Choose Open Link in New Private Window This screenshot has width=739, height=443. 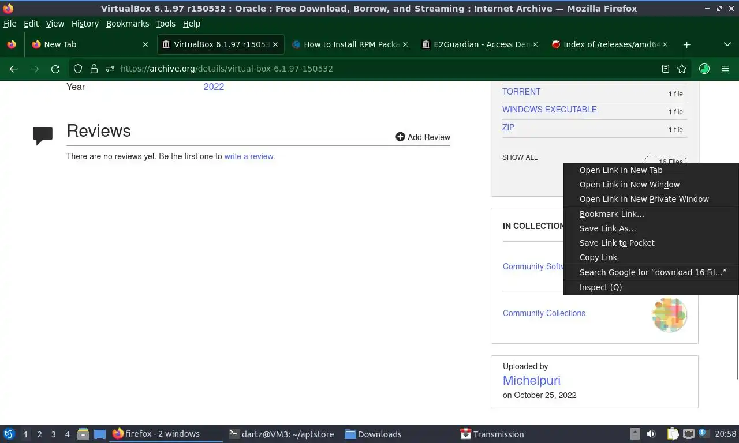651,199
